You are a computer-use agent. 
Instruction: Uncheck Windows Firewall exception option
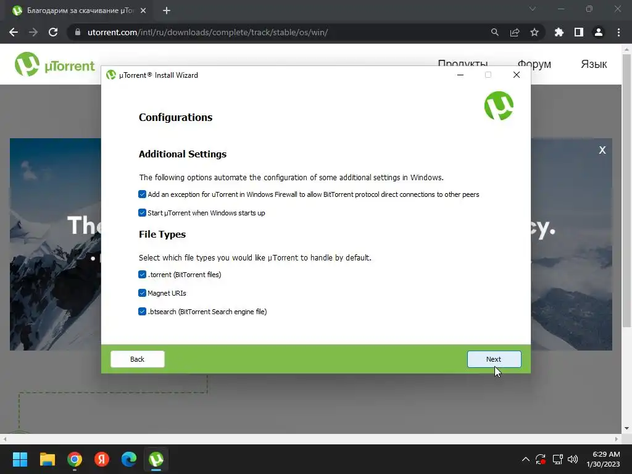(143, 194)
